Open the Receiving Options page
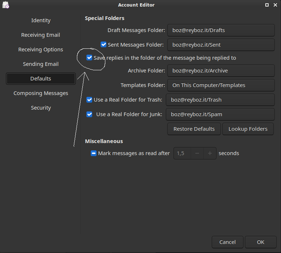 coord(41,50)
